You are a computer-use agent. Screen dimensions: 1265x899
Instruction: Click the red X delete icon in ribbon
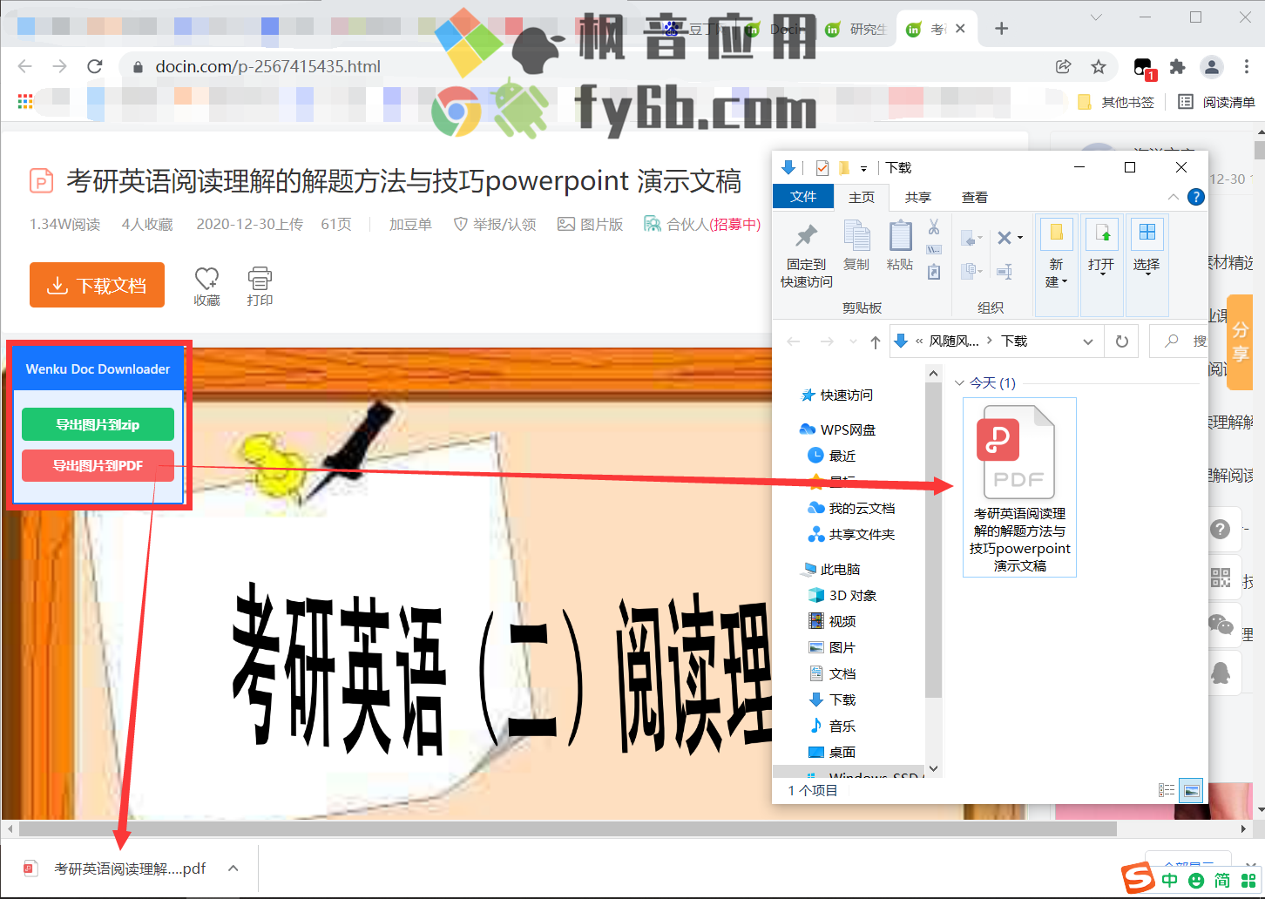tap(1005, 237)
